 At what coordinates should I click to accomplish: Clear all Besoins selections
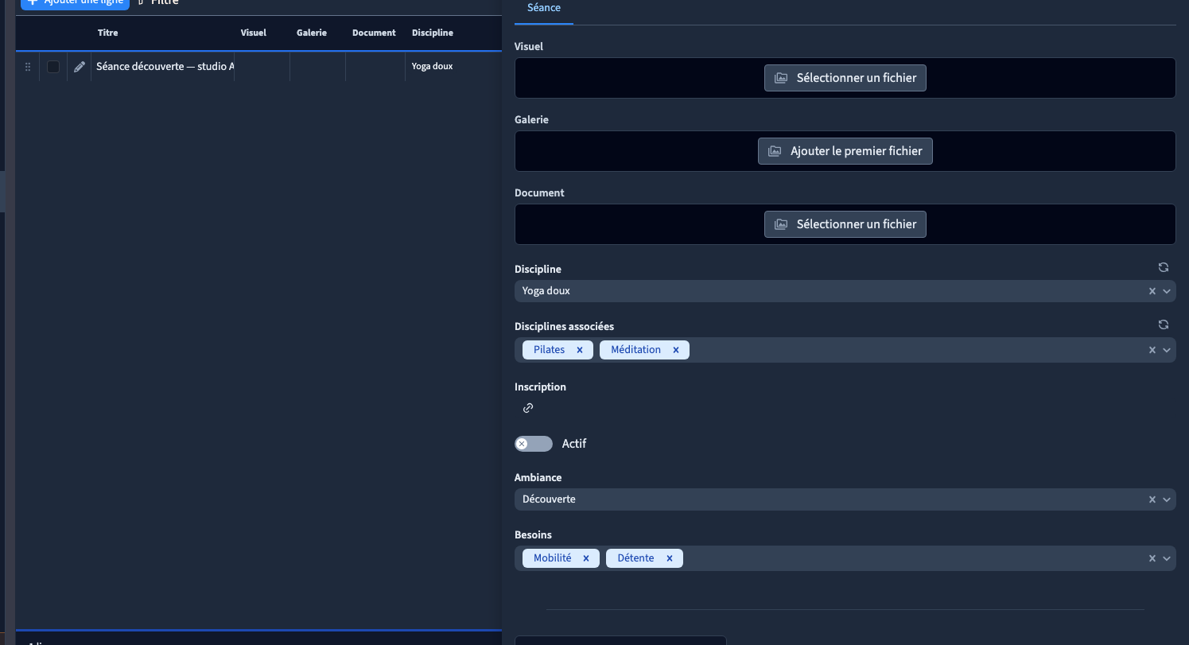[x=1152, y=558]
